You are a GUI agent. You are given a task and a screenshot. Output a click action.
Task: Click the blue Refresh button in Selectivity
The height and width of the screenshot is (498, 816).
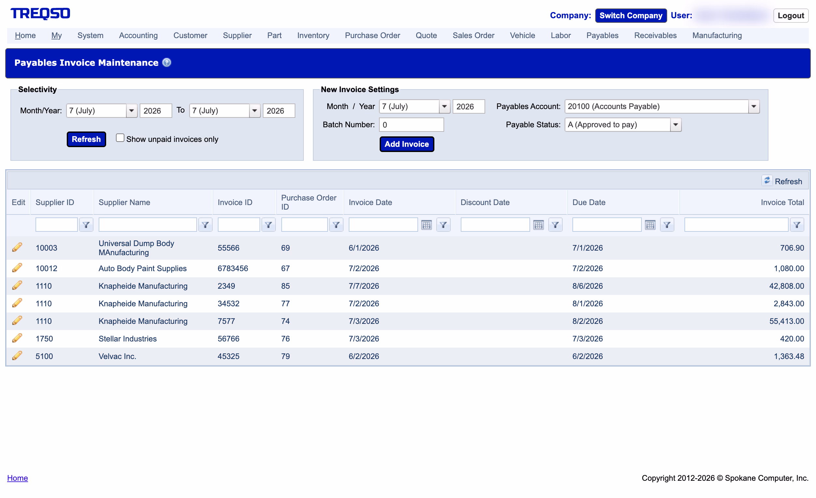coord(86,139)
